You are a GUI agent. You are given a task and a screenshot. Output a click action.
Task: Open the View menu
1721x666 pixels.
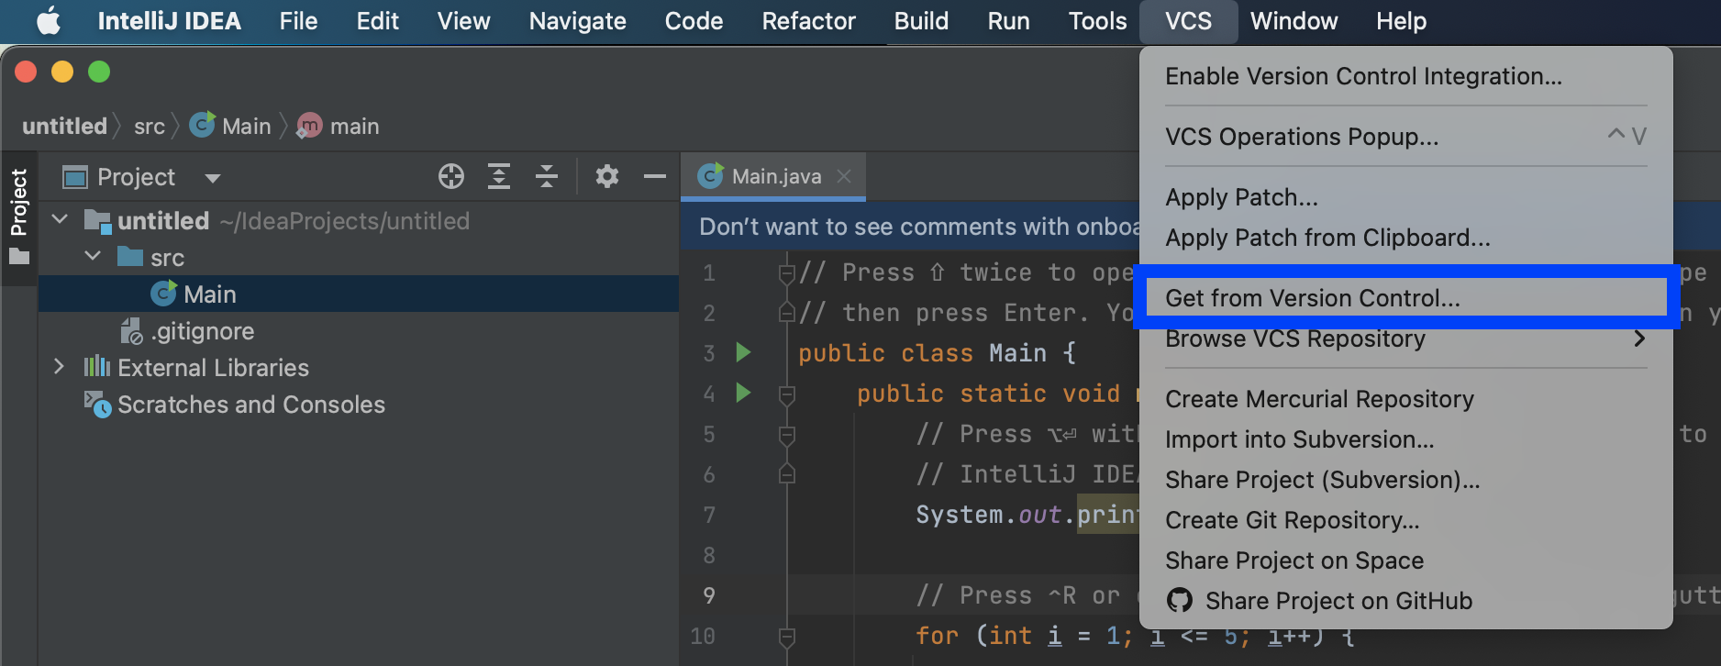(463, 20)
